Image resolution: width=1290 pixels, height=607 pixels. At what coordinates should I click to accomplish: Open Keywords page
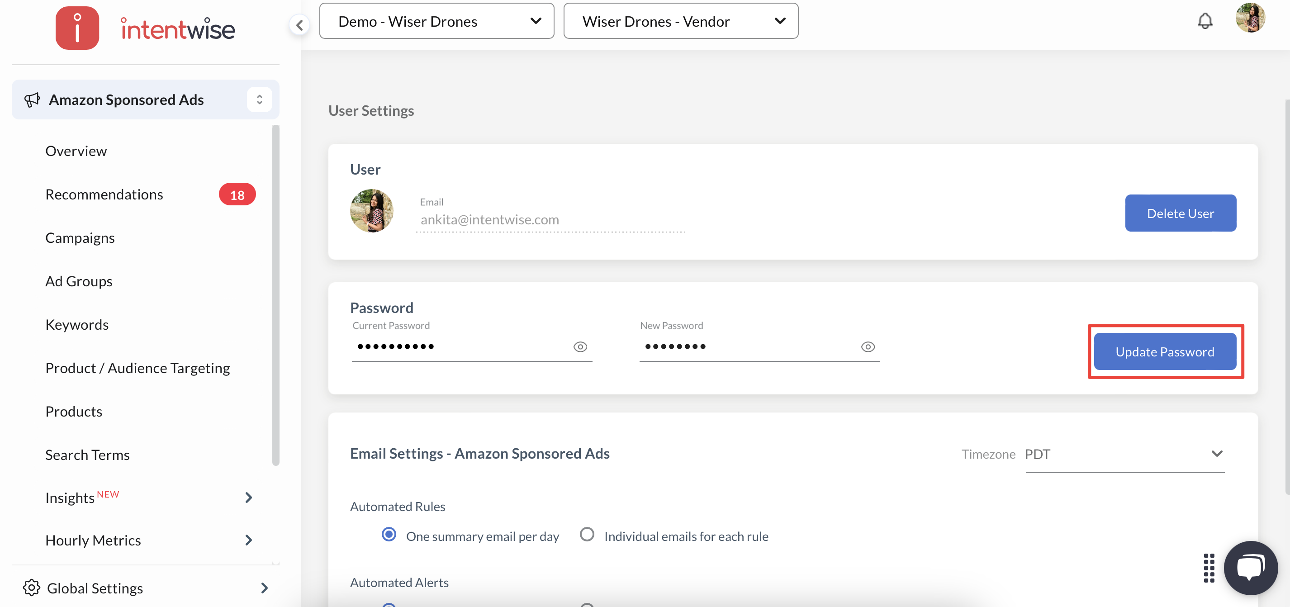pyautogui.click(x=77, y=325)
